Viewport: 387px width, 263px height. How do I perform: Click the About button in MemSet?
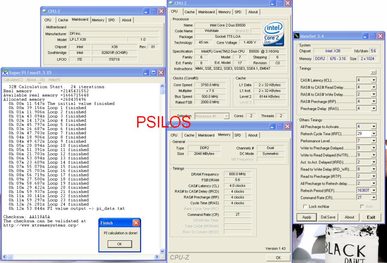pyautogui.click(x=349, y=217)
